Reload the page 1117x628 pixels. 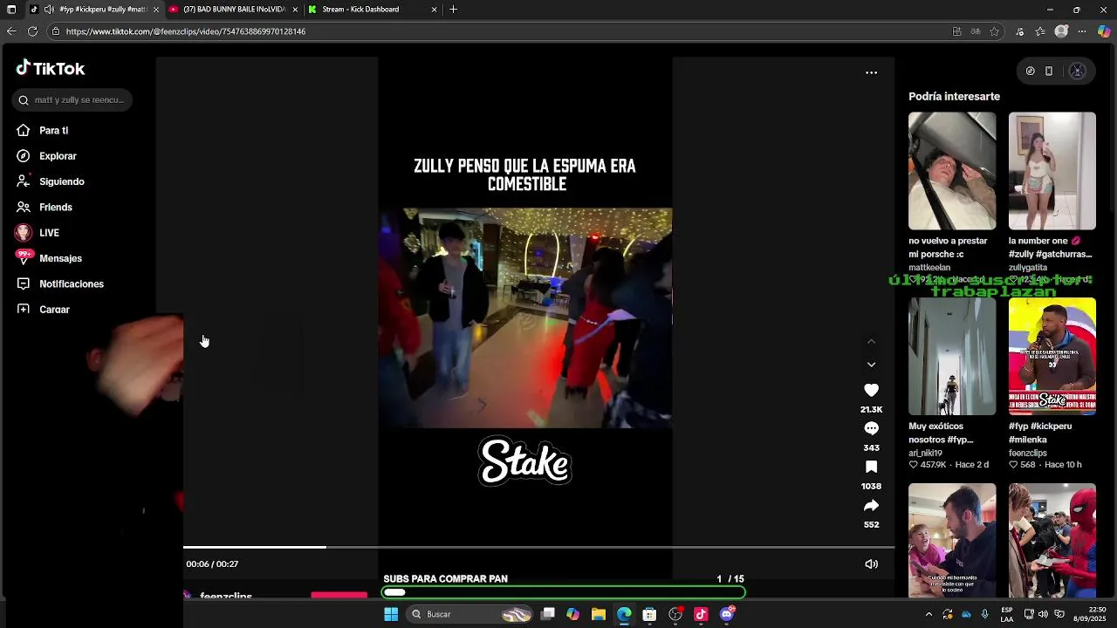[32, 31]
